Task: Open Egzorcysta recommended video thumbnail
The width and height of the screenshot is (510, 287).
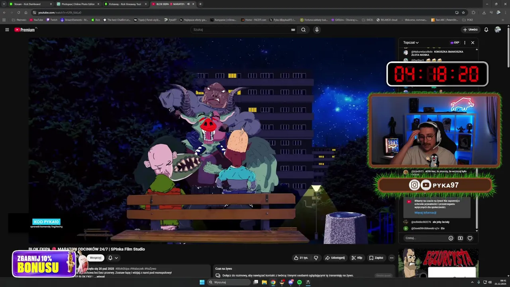Action: pos(438,263)
